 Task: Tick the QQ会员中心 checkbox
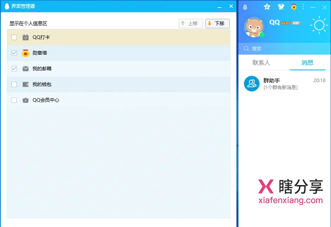pos(14,100)
